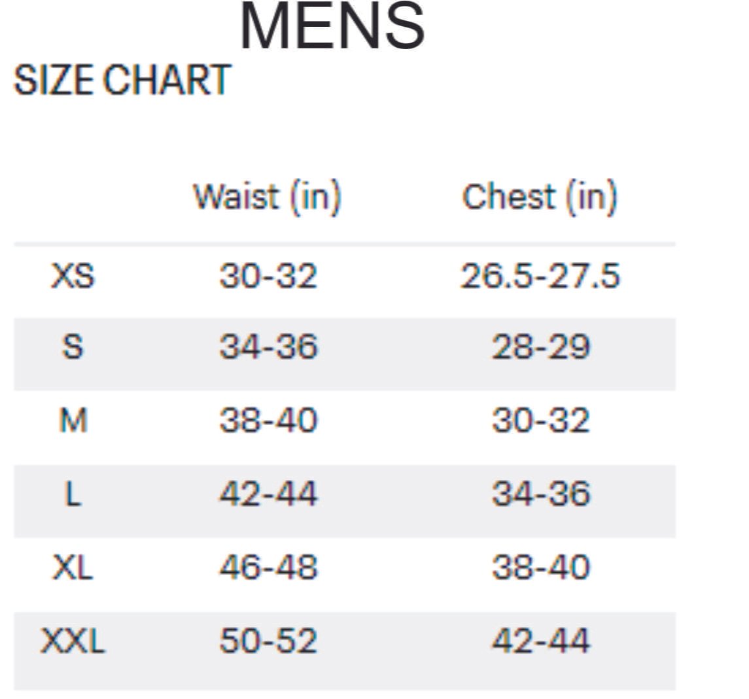Click the L chest value 34-36
Image resolution: width=749 pixels, height=699 pixels.
541,494
